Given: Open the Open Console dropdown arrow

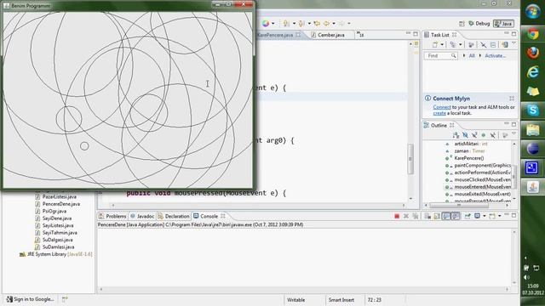Looking at the screenshot, I should click(500, 216).
